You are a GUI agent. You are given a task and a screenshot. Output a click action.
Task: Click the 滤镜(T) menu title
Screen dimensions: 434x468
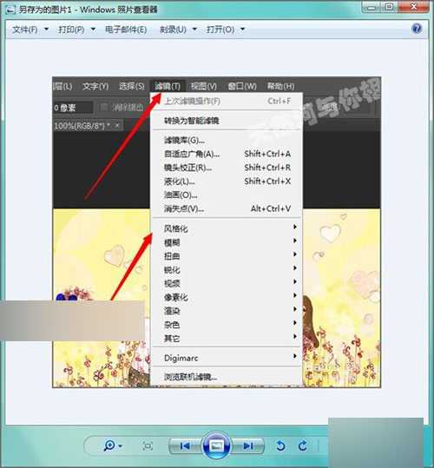[x=168, y=86]
